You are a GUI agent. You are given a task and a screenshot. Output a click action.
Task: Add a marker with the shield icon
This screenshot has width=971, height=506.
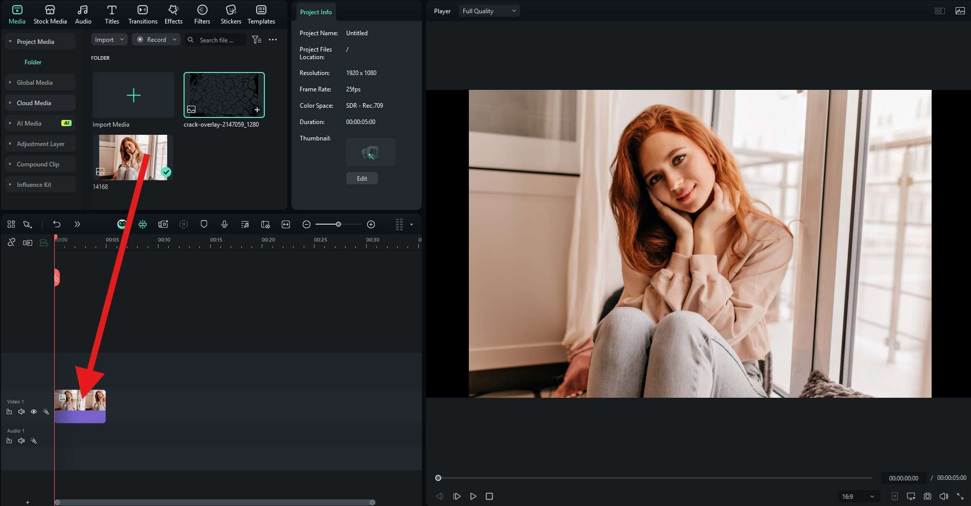click(x=204, y=224)
